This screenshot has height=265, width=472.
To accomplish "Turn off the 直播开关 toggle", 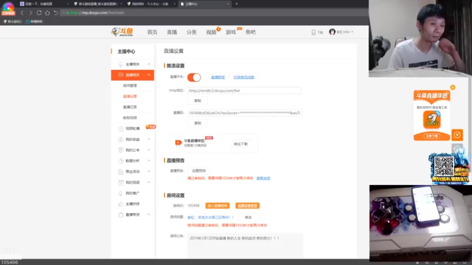I will point(194,77).
